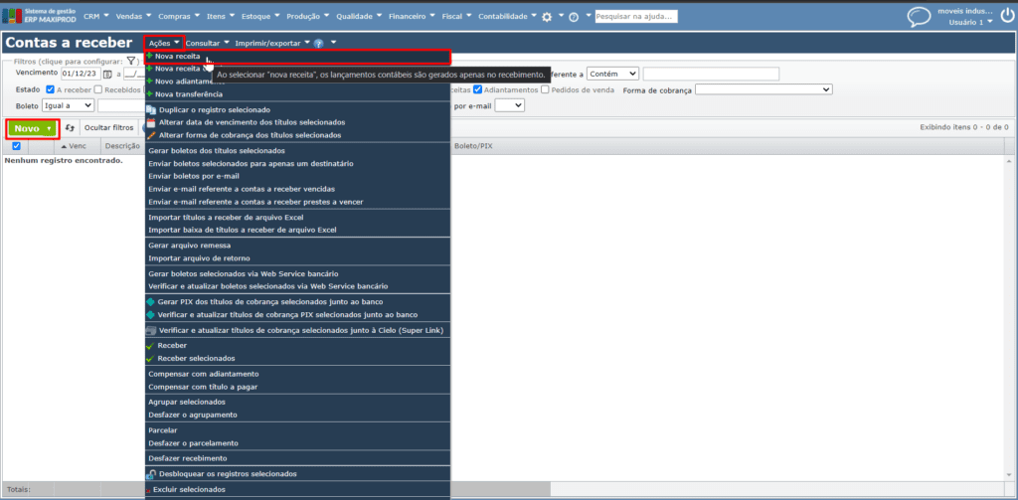The width and height of the screenshot is (1018, 500).
Task: Click green check icon next to 'Receber'
Action: pyautogui.click(x=151, y=346)
